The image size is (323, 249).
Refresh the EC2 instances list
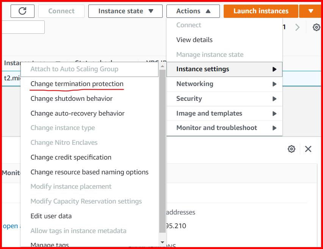pos(22,11)
